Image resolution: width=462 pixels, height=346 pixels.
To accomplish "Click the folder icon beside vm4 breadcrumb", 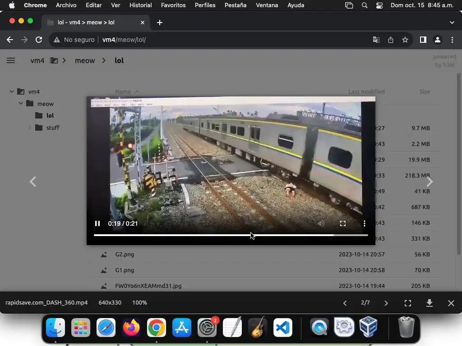I will [54, 60].
